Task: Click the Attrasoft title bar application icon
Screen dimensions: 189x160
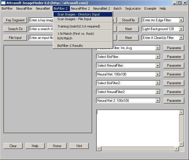Action: 3,3
